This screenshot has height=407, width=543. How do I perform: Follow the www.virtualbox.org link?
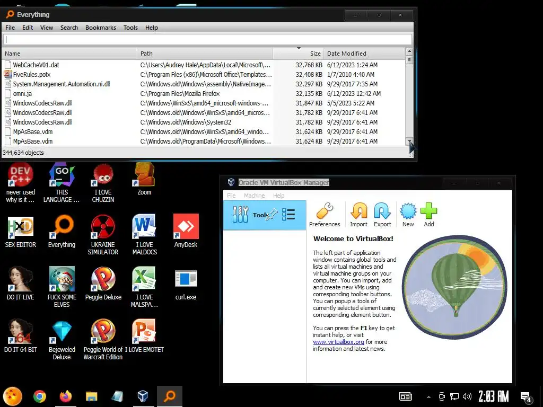click(338, 342)
